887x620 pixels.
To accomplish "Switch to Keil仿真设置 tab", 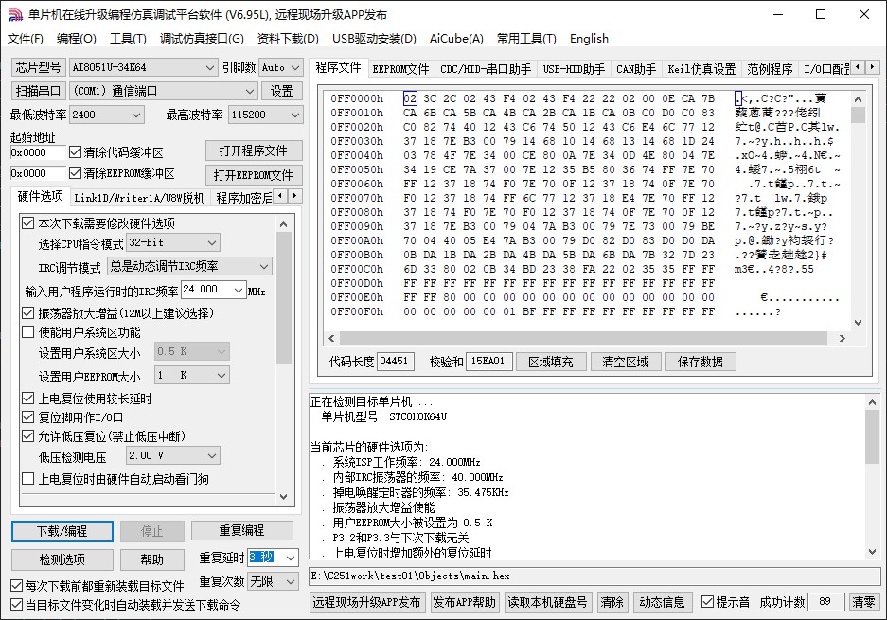I will 701,69.
